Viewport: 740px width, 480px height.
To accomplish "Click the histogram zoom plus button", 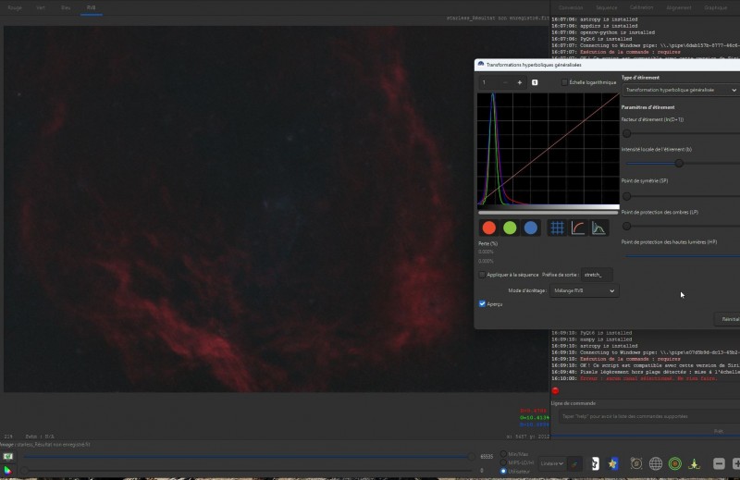I will click(520, 82).
